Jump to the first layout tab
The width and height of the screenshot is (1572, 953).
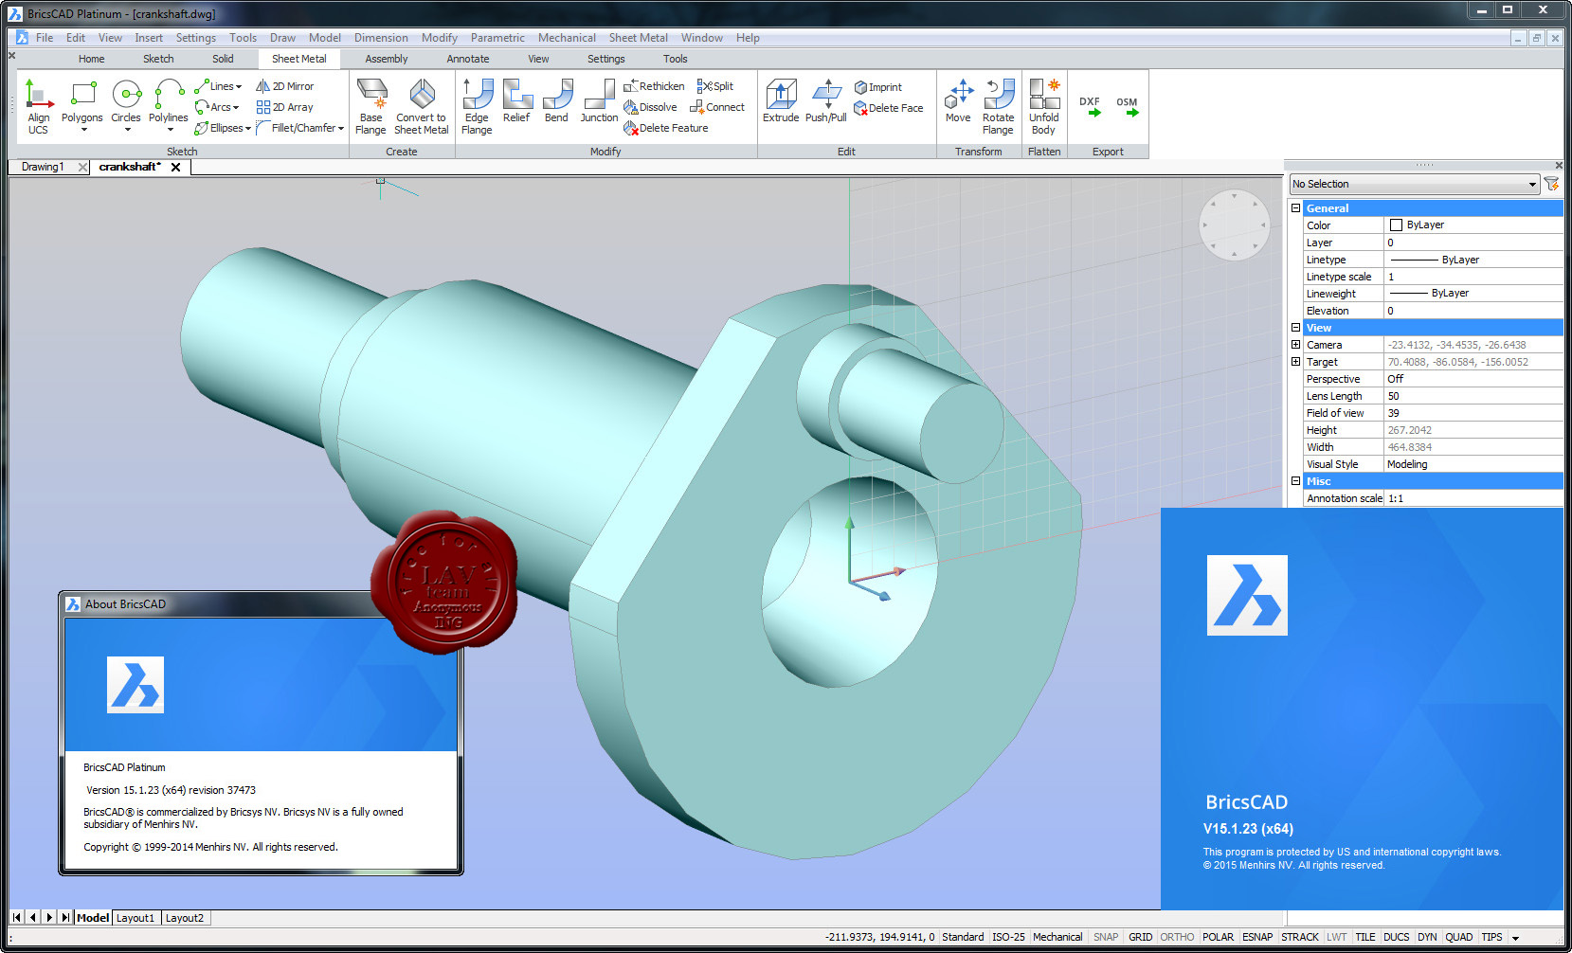[x=17, y=917]
